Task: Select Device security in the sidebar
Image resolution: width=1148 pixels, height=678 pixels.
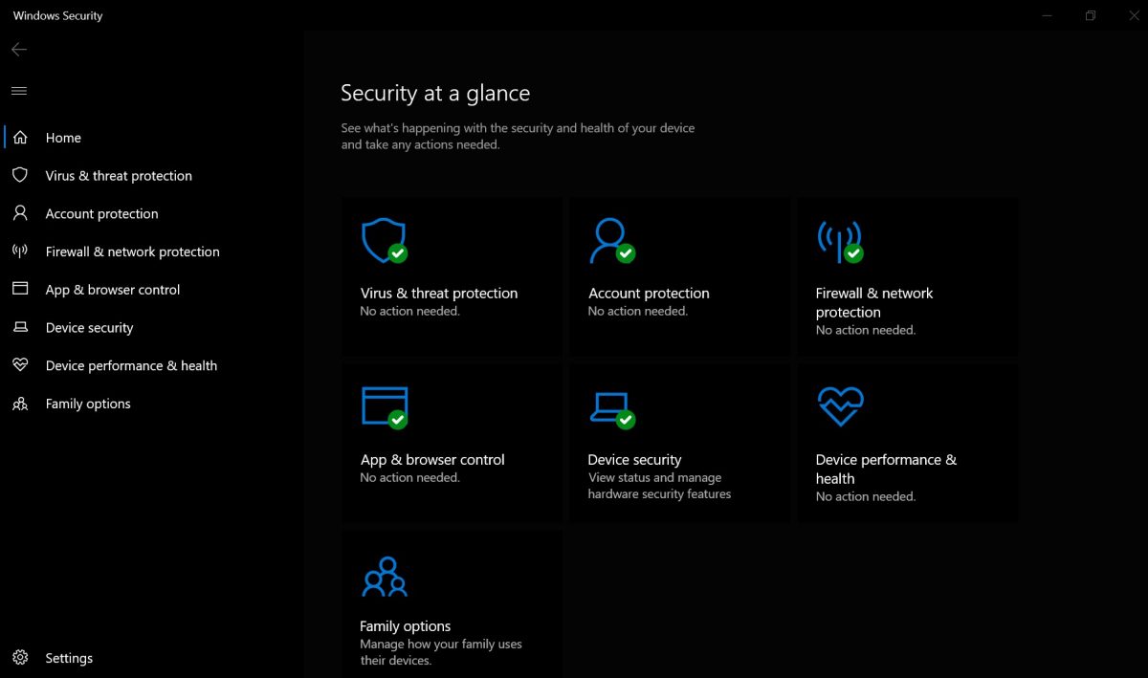Action: pyautogui.click(x=89, y=328)
